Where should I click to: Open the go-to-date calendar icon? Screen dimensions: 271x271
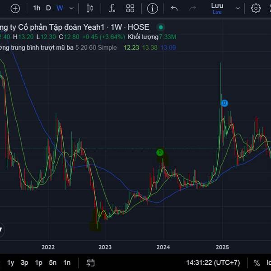[x=90, y=263]
